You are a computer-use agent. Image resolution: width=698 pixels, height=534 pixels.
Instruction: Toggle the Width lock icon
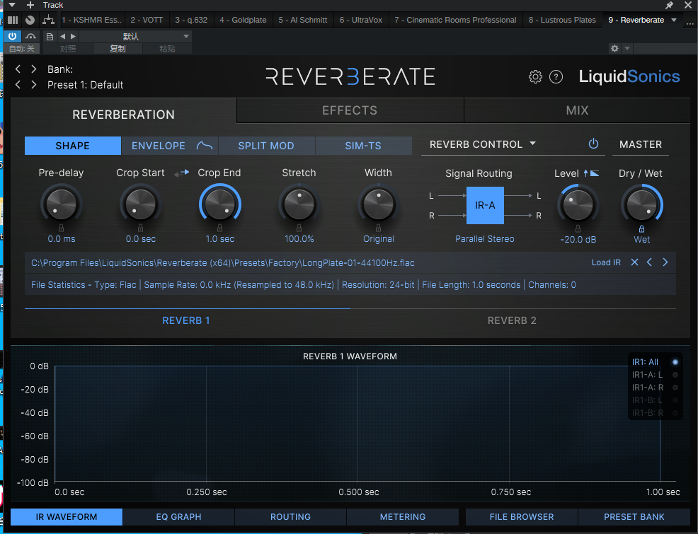(x=378, y=228)
